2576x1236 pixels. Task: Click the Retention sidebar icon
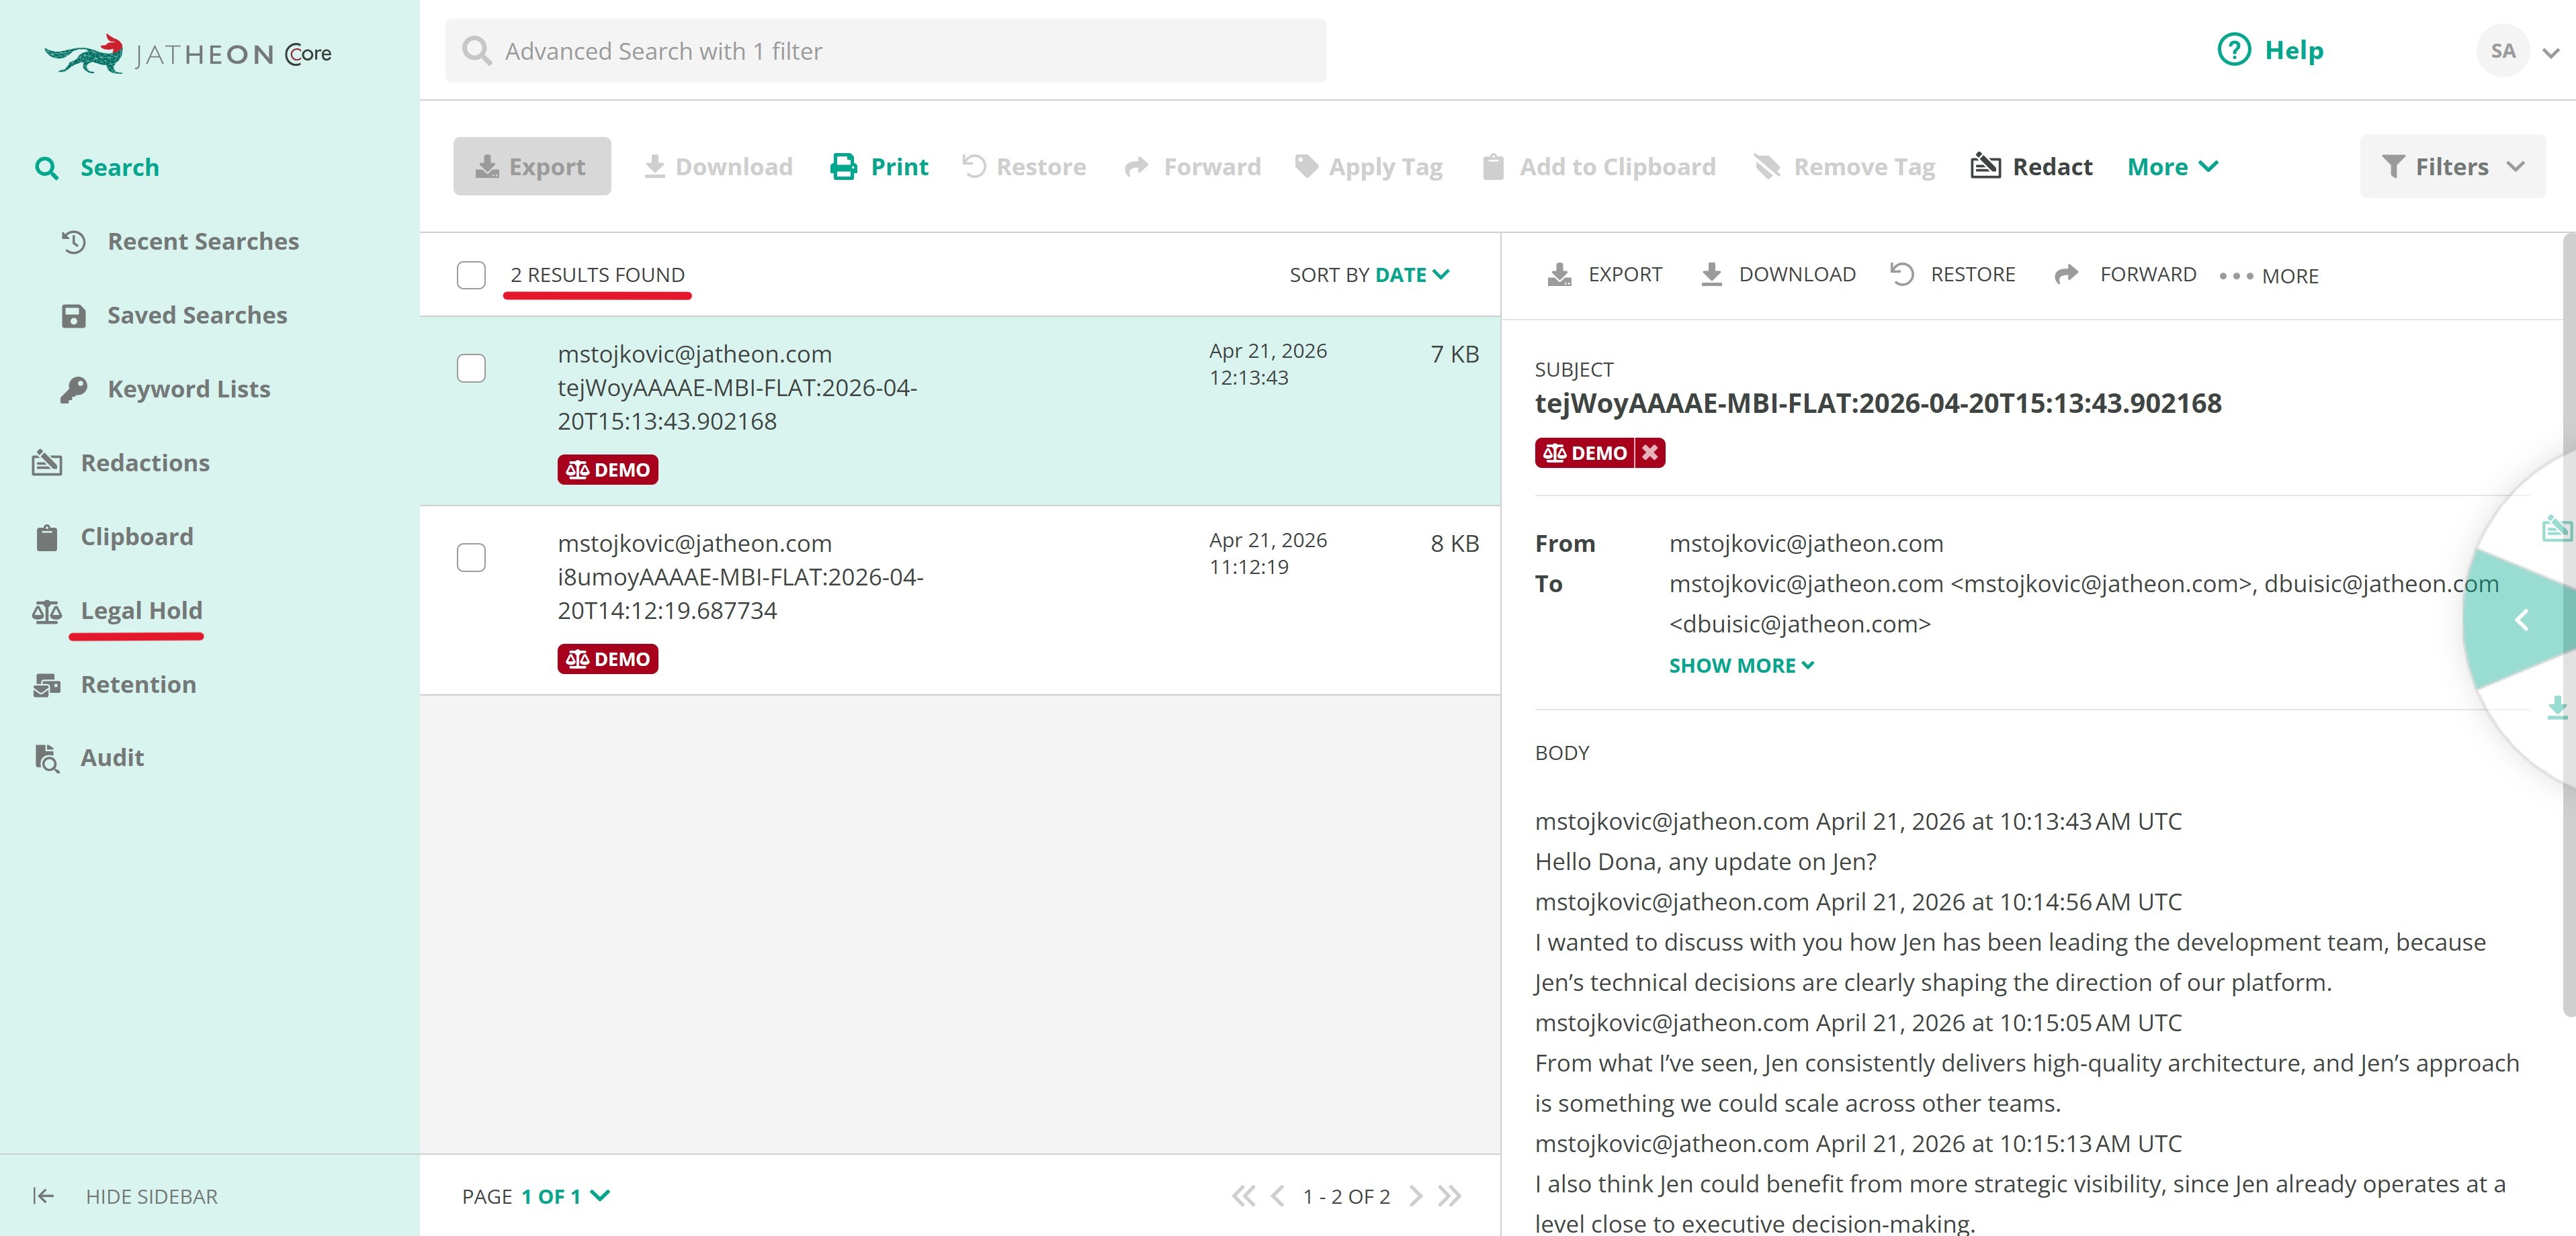[x=47, y=685]
